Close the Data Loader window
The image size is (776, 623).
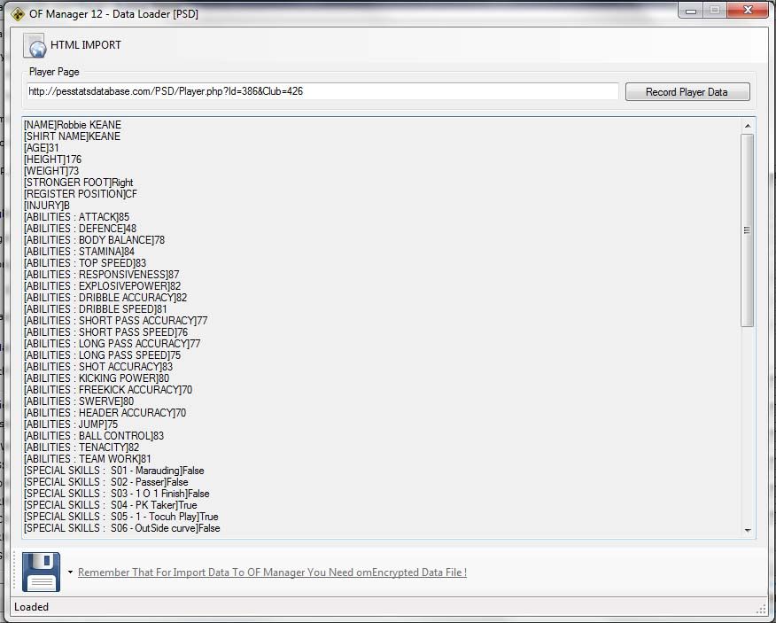tap(747, 11)
